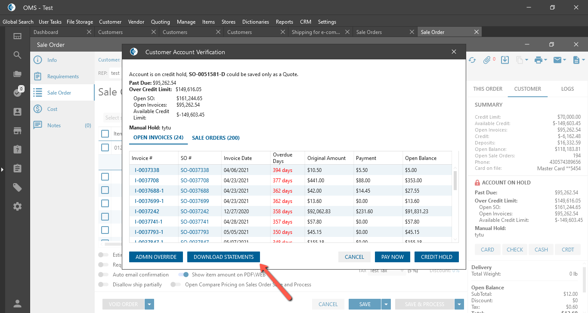This screenshot has height=313, width=588.
Task: Click the settings gear in left sidebar
Action: (17, 206)
